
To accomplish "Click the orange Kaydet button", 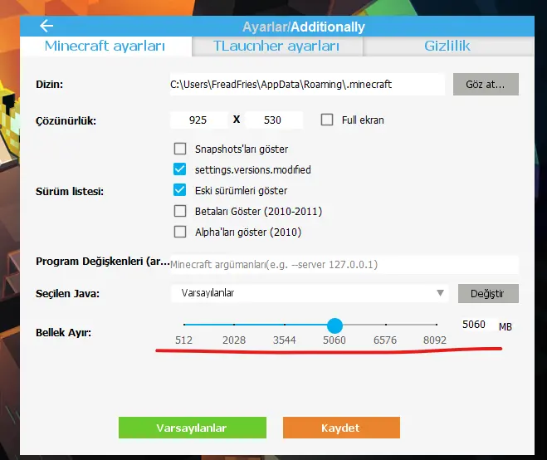I will (x=341, y=428).
